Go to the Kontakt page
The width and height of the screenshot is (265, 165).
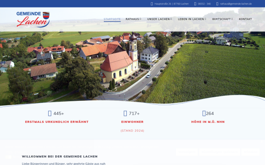(x=245, y=19)
